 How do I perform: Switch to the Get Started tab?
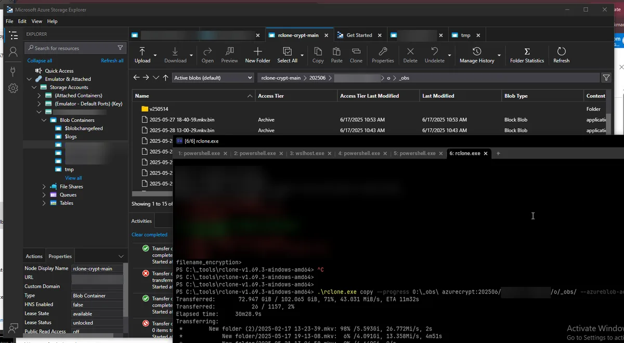359,35
